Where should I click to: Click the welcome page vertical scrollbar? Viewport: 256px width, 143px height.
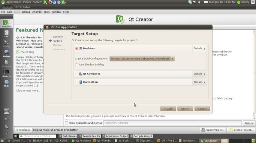tap(255, 74)
